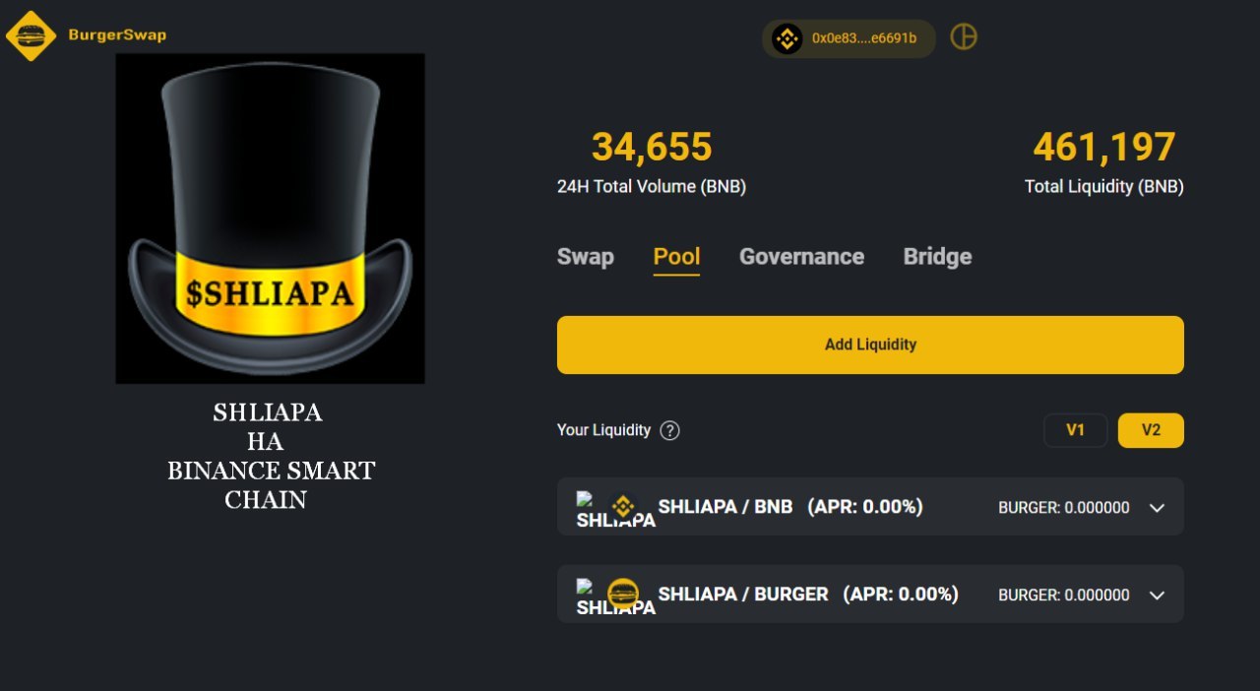The width and height of the screenshot is (1260, 691).
Task: Click (APR: 0.00%) in SHLIAPA / BURGER row
Action: 901,594
